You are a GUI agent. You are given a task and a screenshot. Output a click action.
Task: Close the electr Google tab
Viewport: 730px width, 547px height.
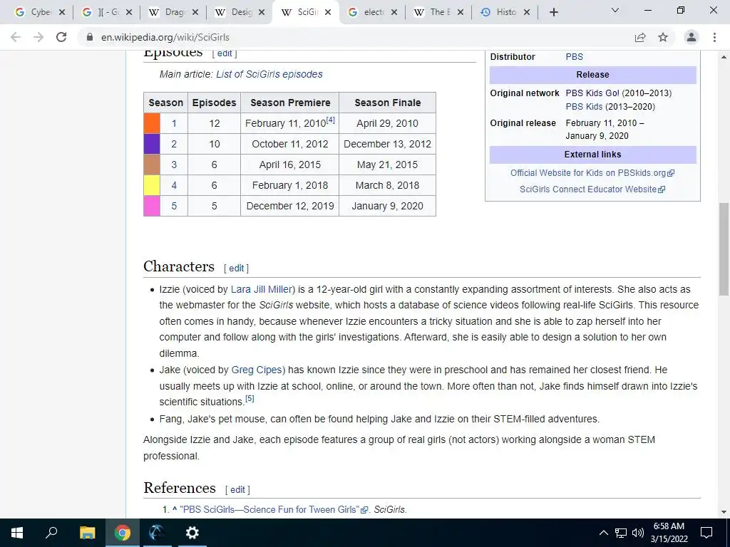click(x=394, y=13)
